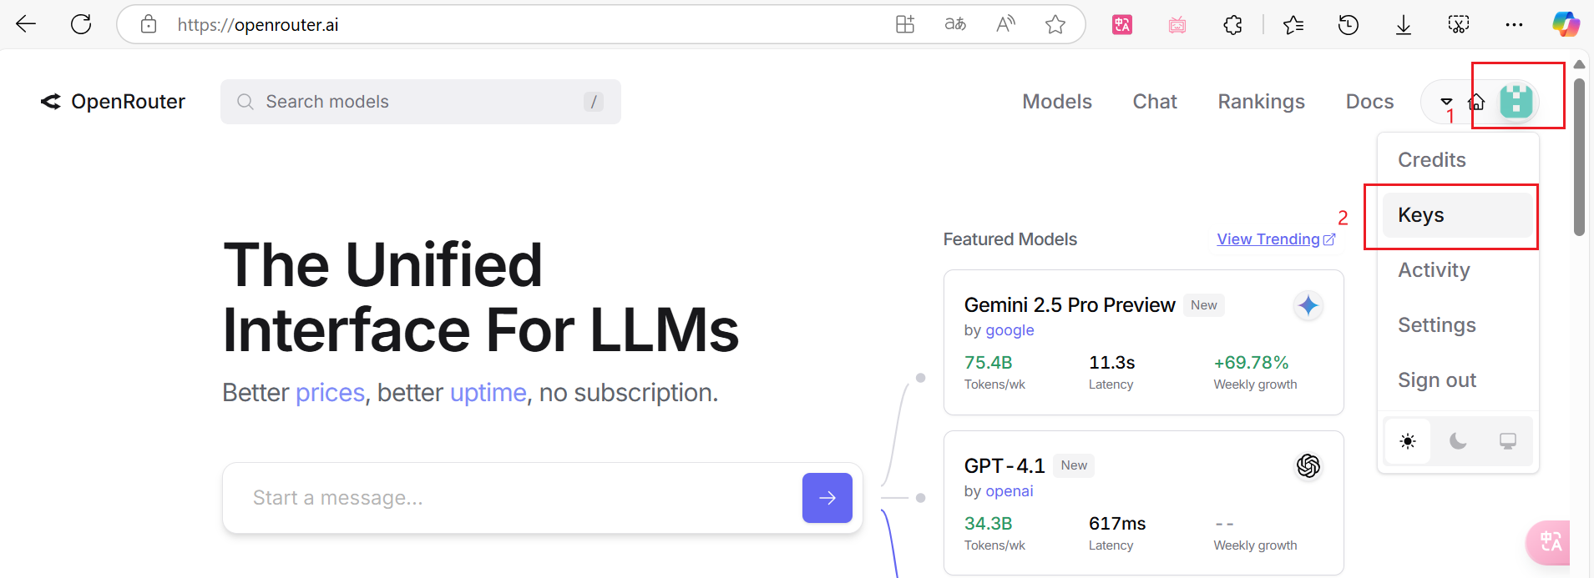Viewport: 1594px width, 578px height.
Task: Click Gemini sparkle model icon
Action: click(1308, 306)
